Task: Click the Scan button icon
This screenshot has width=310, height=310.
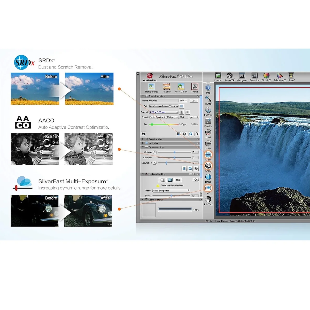Action: pyautogui.click(x=291, y=75)
